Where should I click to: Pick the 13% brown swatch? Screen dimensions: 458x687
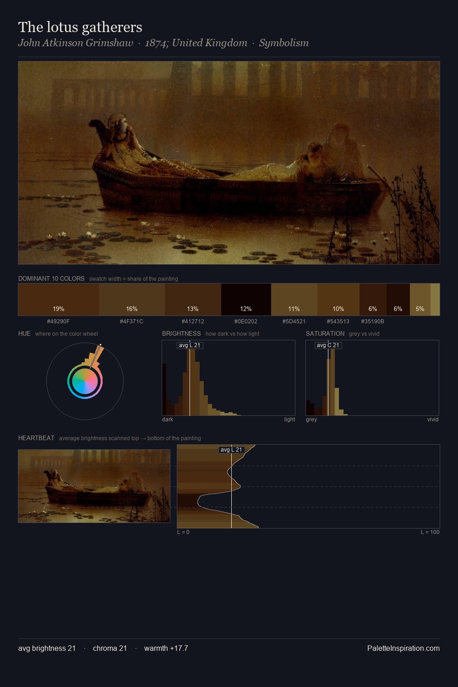(x=193, y=300)
